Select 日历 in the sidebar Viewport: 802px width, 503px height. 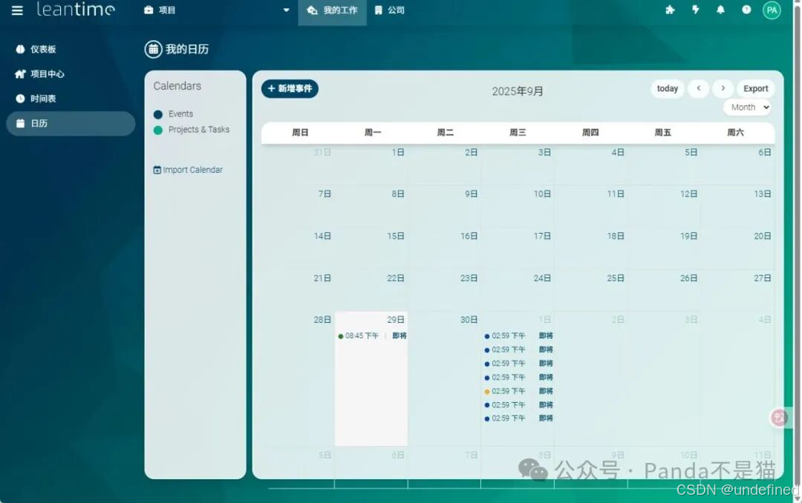click(71, 123)
